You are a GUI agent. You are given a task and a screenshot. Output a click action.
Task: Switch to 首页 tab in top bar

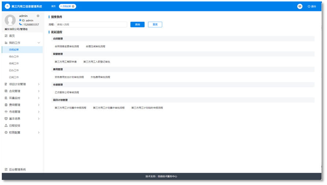pyautogui.click(x=53, y=7)
